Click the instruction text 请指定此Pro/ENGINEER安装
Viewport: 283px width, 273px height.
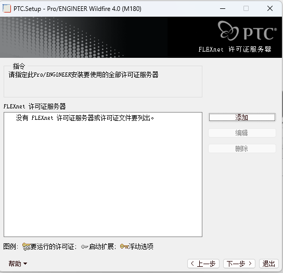click(x=83, y=75)
